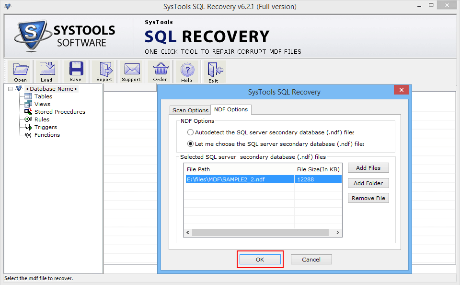460x285 pixels.
Task: Confirm the dialog with OK
Action: (260, 259)
